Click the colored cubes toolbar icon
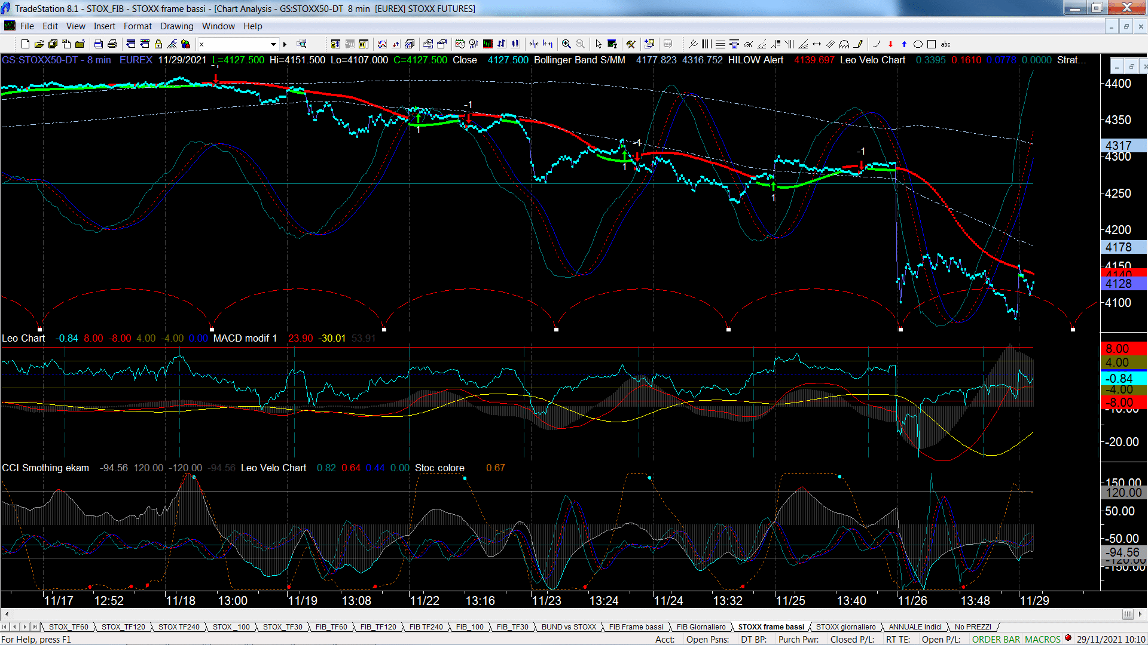The image size is (1148, 645). click(x=185, y=44)
